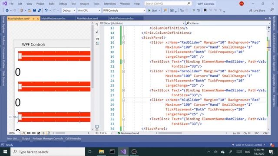Click the Windows Start button

(x=5, y=152)
